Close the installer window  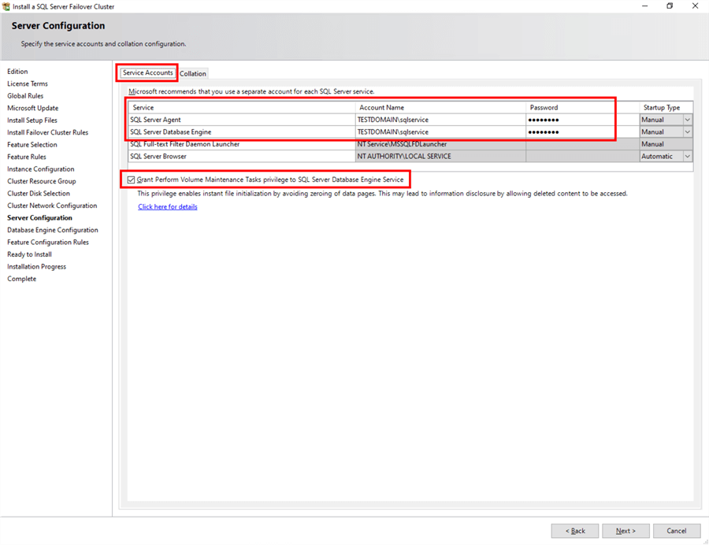click(x=695, y=6)
